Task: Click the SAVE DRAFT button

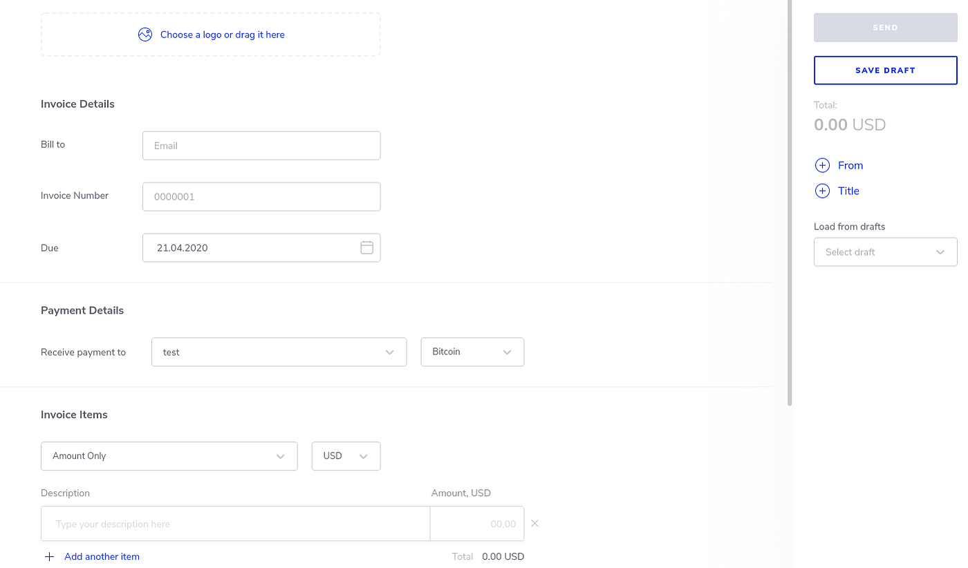Action: pos(885,70)
